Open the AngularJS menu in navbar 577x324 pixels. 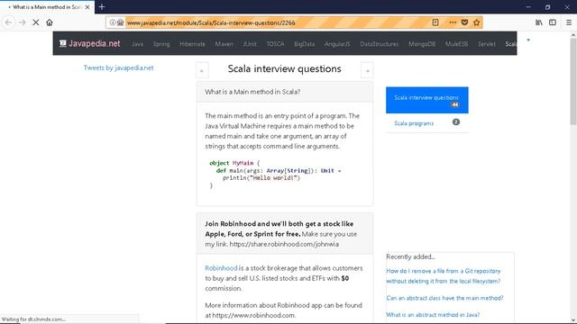coord(337,44)
